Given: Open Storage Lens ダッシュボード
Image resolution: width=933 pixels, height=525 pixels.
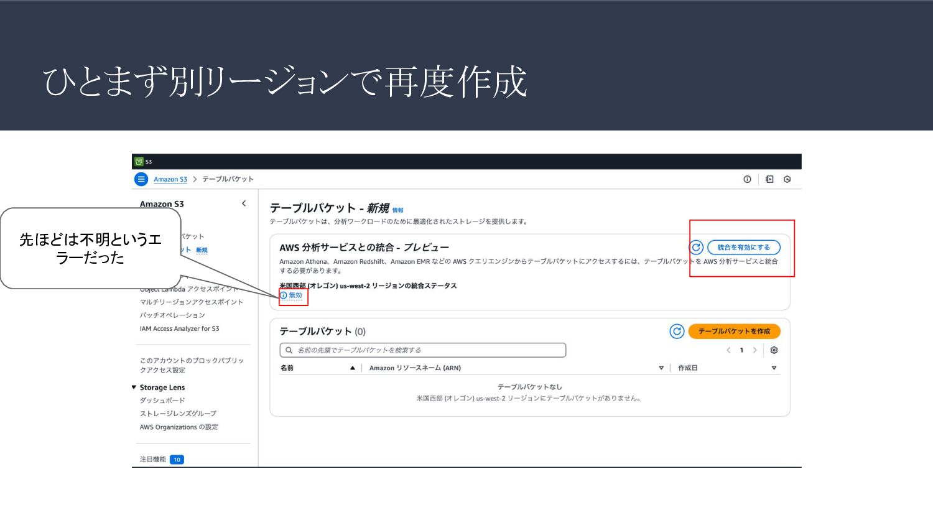Looking at the screenshot, I should 162,401.
